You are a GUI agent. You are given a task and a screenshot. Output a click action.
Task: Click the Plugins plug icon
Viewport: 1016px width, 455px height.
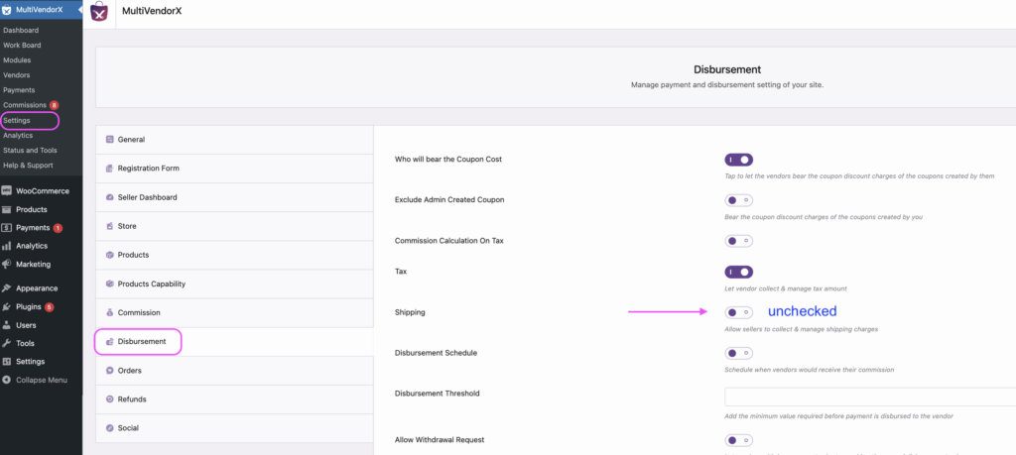(x=7, y=306)
